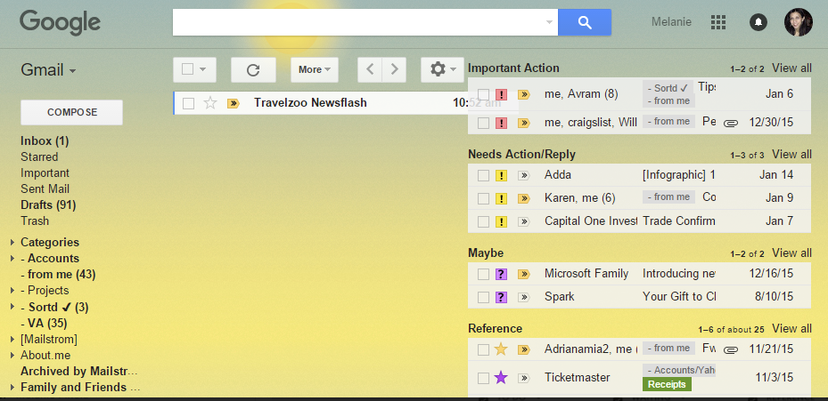Click yellow bang star on Adda row
The image size is (828, 401).
[x=501, y=175]
